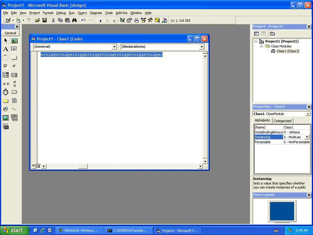Open the Visual Component Manager icon
This screenshot has height=235, width=313.
[164, 20]
